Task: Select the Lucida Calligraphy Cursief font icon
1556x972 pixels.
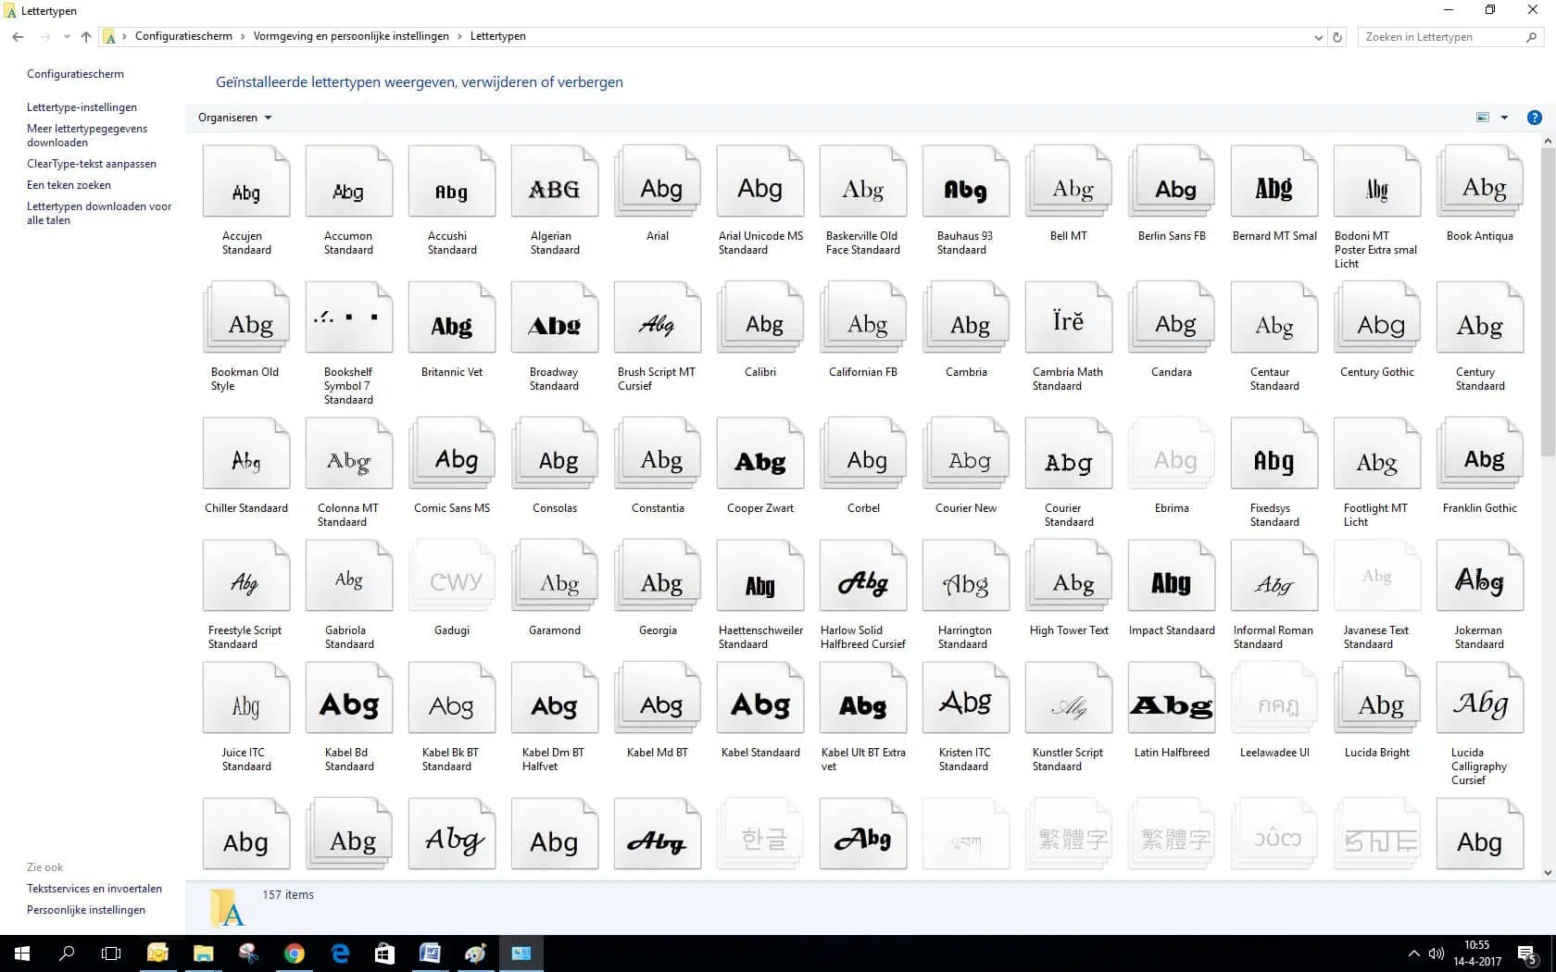Action: [x=1480, y=698]
